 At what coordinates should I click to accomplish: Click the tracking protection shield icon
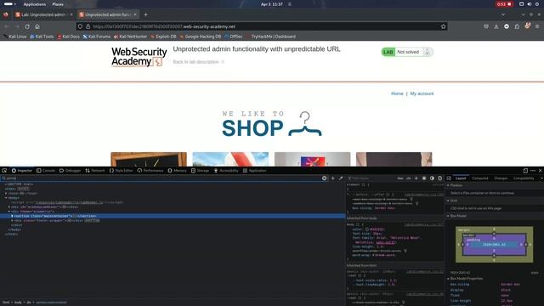80,26
